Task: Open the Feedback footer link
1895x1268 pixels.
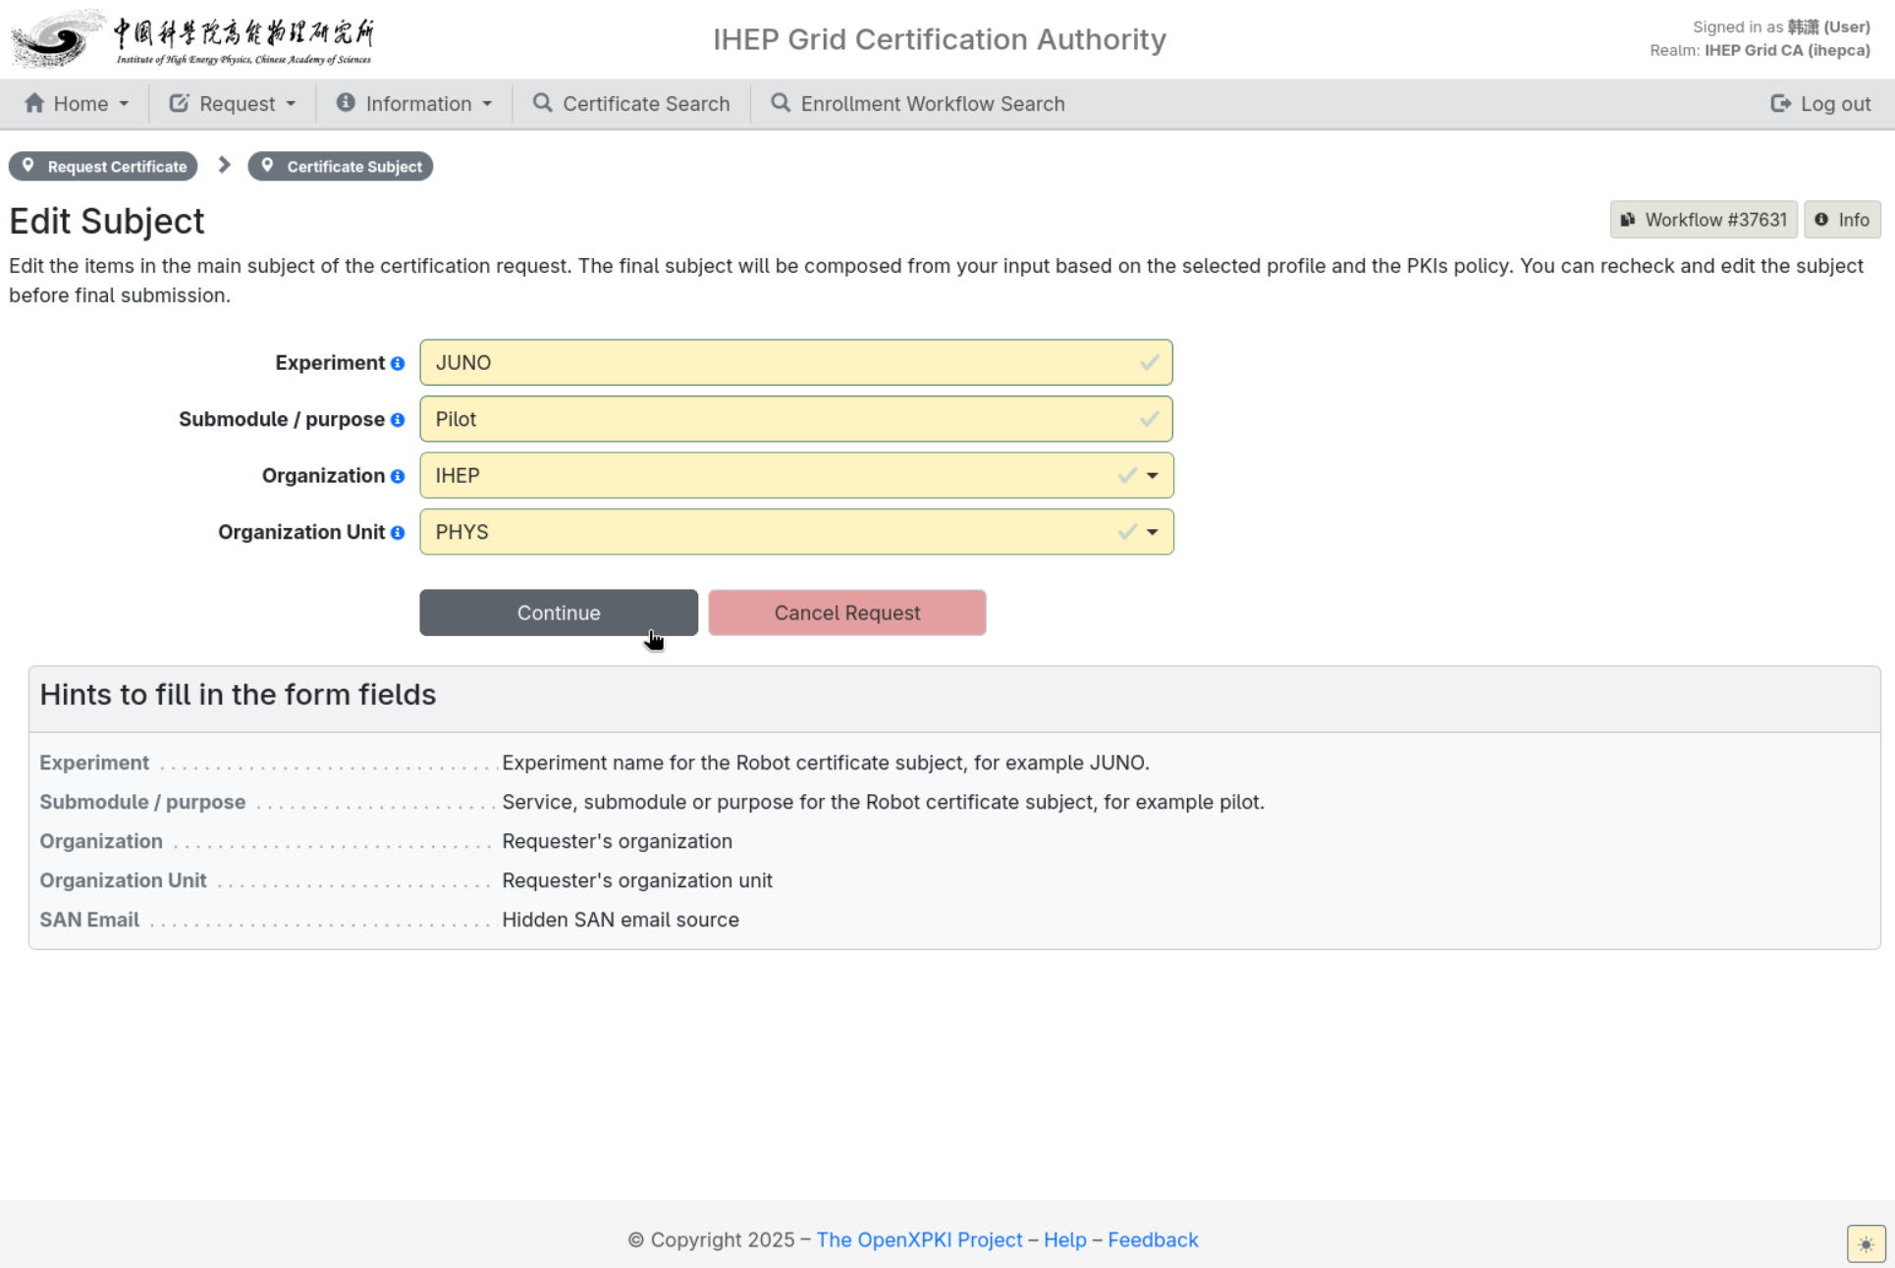Action: 1153,1240
